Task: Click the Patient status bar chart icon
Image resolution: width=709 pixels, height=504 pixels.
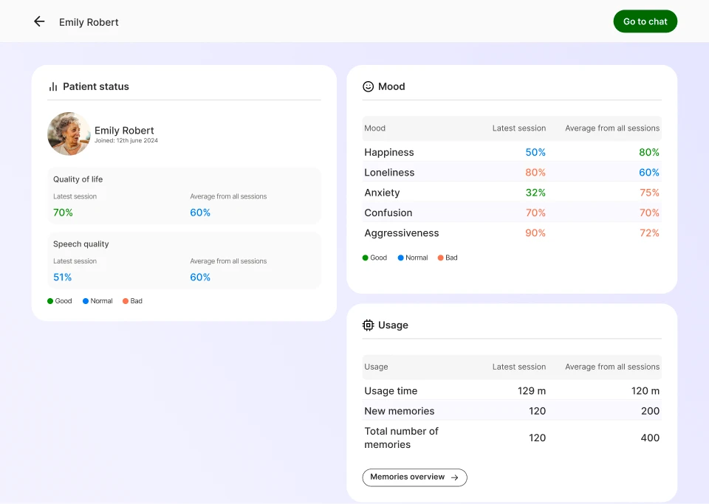Action: (x=53, y=86)
